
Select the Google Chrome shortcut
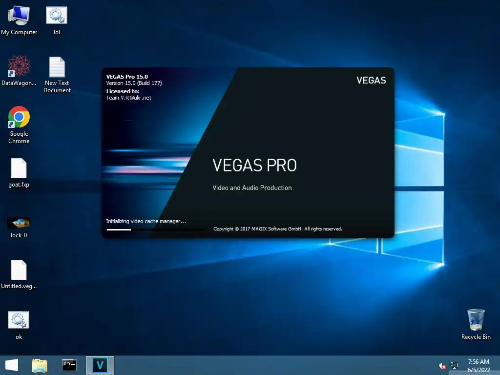tap(19, 125)
